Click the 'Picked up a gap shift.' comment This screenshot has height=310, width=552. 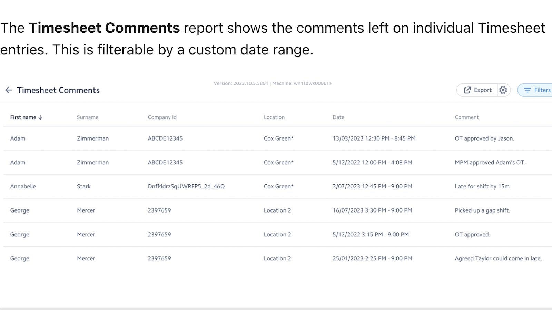[482, 210]
